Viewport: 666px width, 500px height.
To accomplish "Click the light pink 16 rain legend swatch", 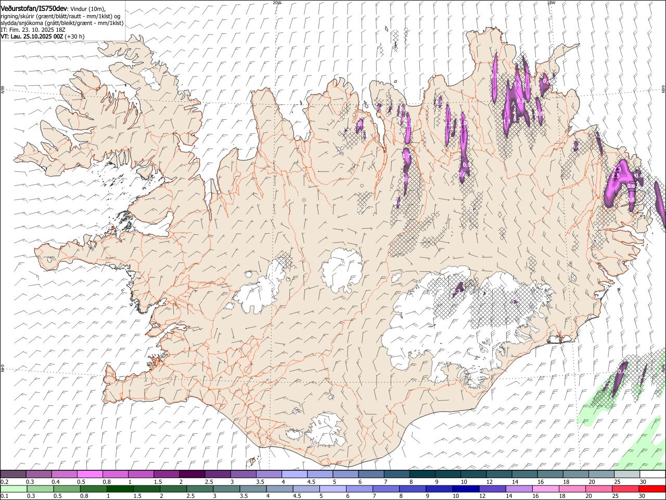I will (544, 489).
